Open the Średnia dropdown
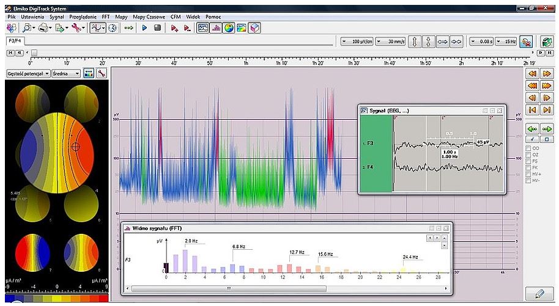Image resolution: width=559 pixels, height=306 pixels. point(66,73)
